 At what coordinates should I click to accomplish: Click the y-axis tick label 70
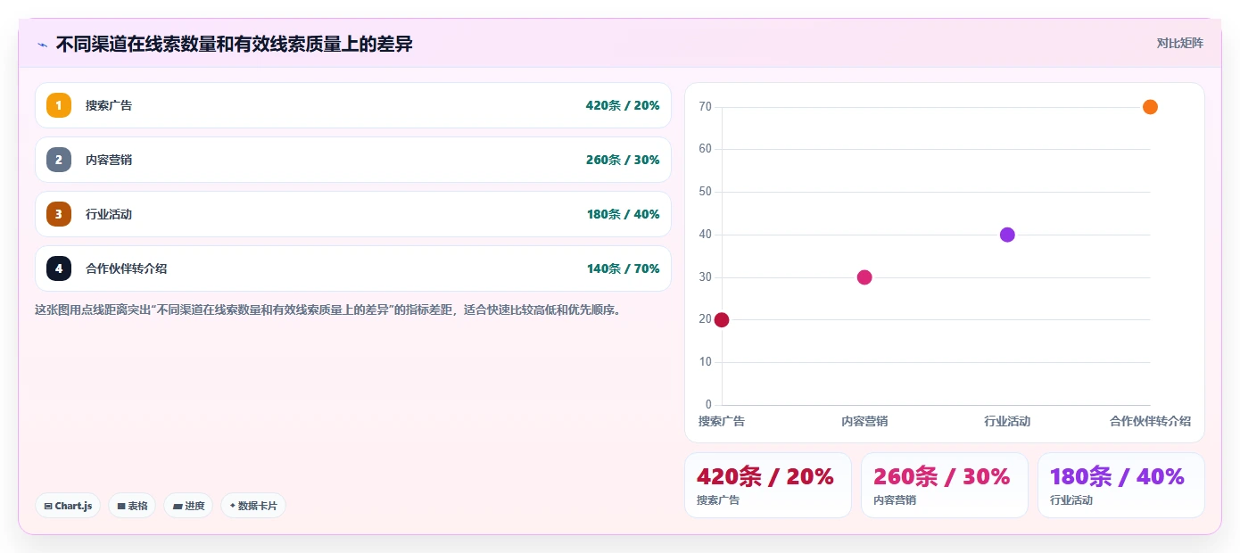705,107
